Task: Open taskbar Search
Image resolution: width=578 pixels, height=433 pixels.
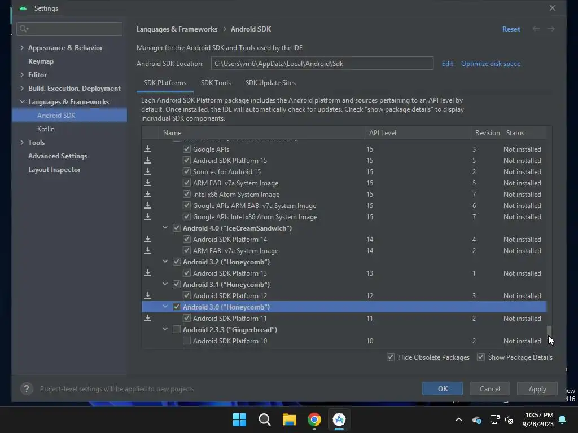Action: (265, 419)
